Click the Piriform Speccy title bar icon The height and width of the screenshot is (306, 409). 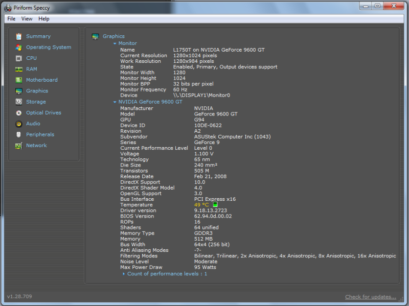[8, 8]
